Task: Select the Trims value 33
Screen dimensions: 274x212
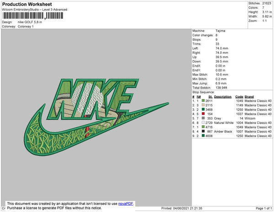Action: 217,44
